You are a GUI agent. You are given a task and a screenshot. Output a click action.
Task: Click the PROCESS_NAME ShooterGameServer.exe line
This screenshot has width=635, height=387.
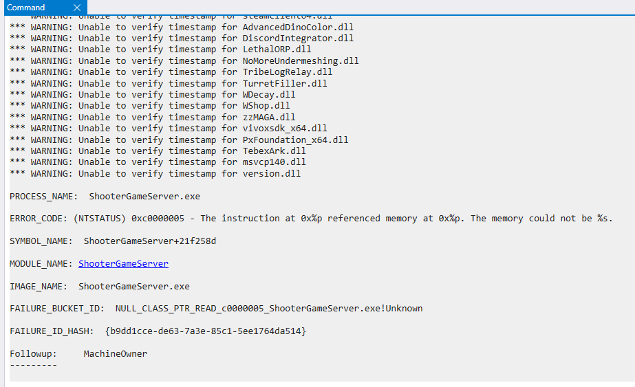pos(105,197)
